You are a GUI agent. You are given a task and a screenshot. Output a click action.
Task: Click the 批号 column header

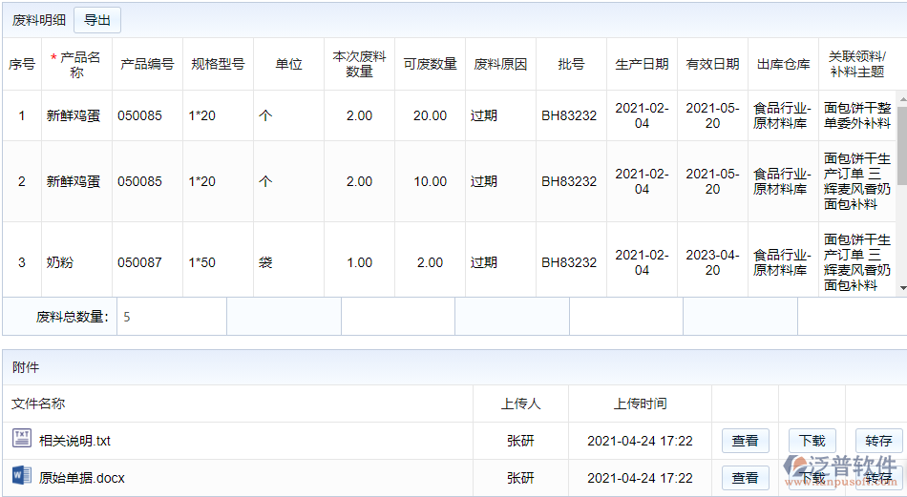[571, 64]
